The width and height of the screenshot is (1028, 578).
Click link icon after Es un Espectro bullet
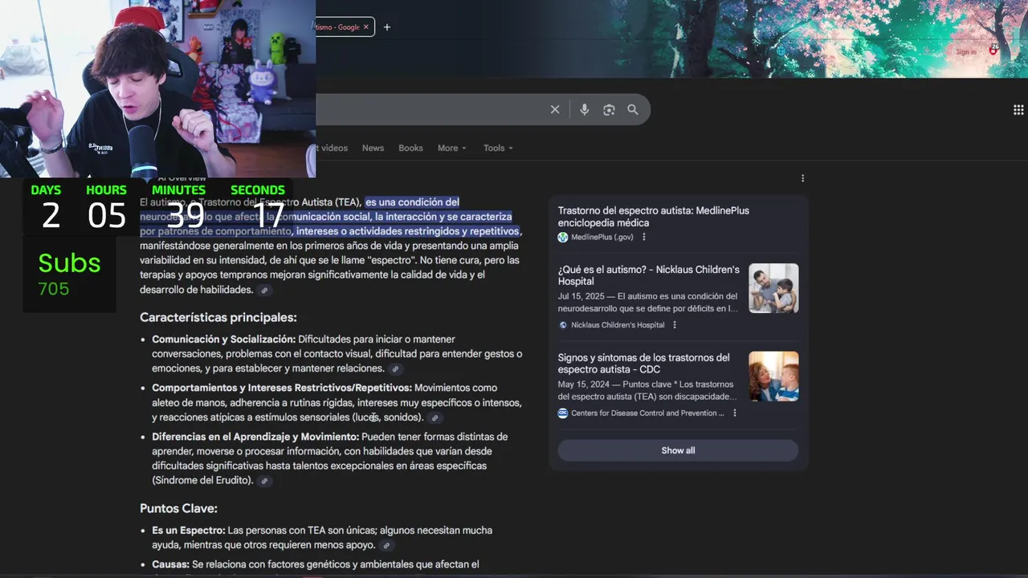click(386, 545)
